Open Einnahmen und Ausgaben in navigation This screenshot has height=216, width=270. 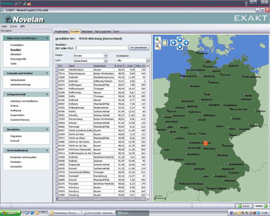click(24, 157)
